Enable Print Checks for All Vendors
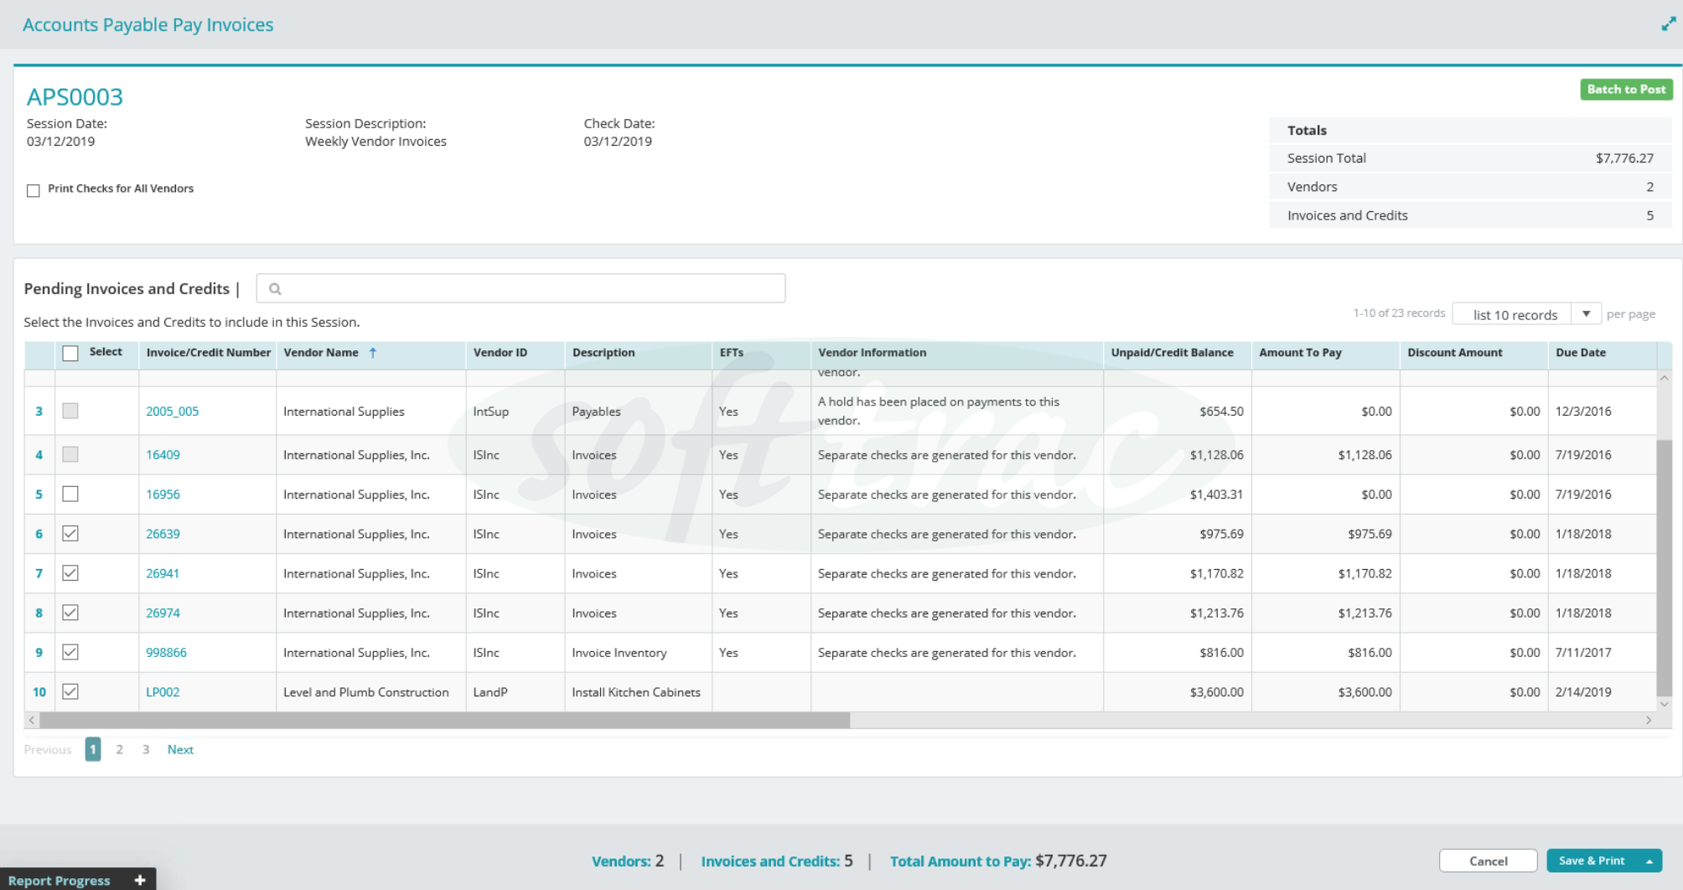 [x=34, y=190]
